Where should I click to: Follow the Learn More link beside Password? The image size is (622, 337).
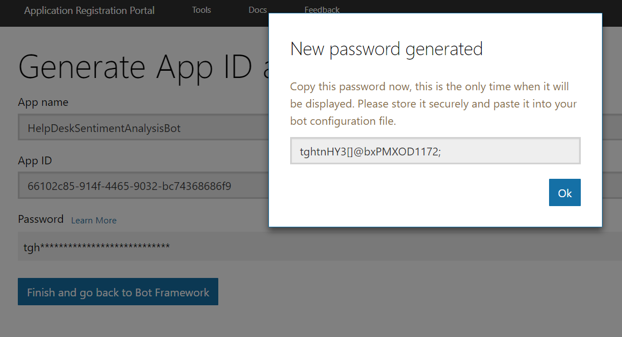[x=94, y=220]
